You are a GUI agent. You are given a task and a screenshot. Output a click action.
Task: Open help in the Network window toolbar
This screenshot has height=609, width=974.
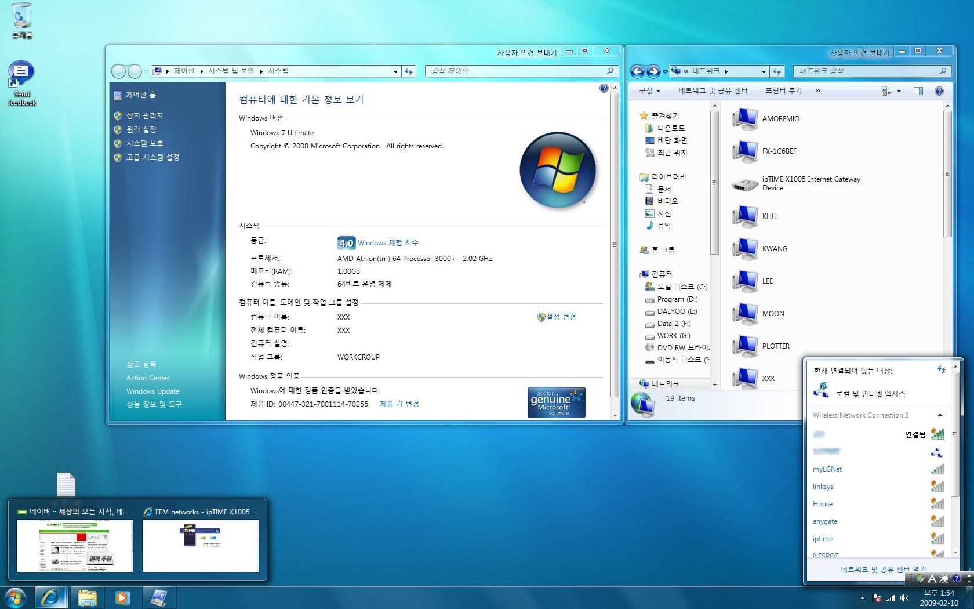(x=939, y=91)
